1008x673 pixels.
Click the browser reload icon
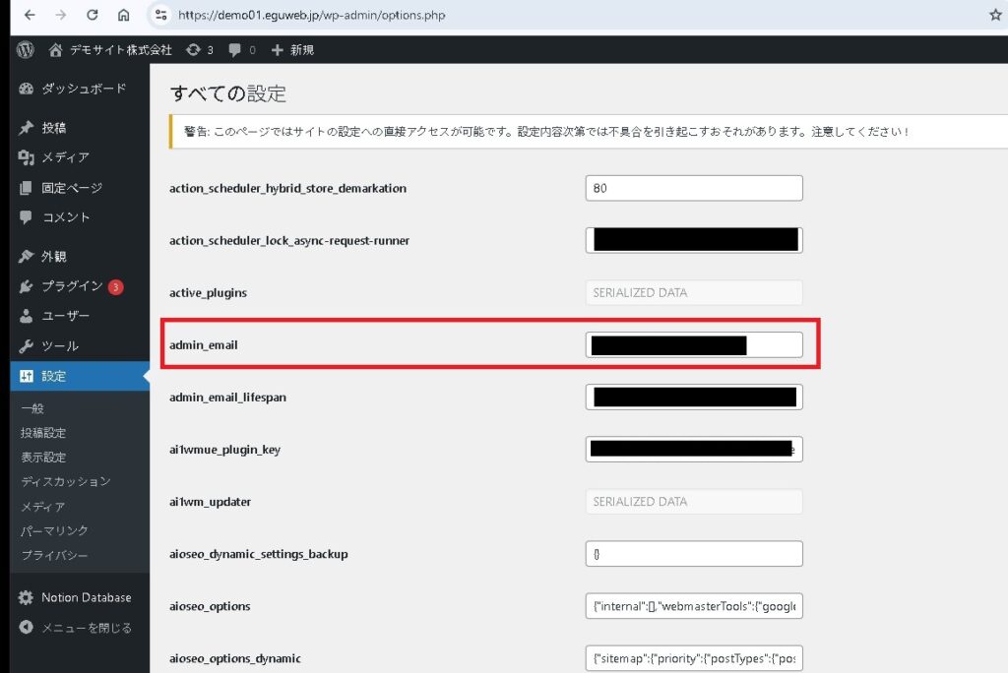tap(92, 16)
